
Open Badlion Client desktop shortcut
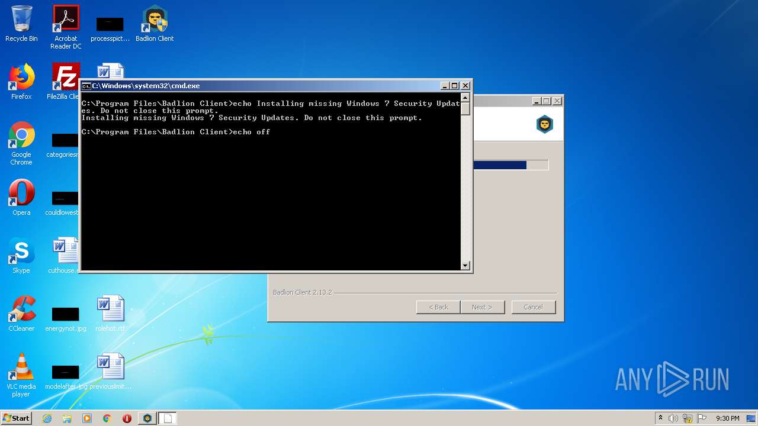pyautogui.click(x=155, y=24)
